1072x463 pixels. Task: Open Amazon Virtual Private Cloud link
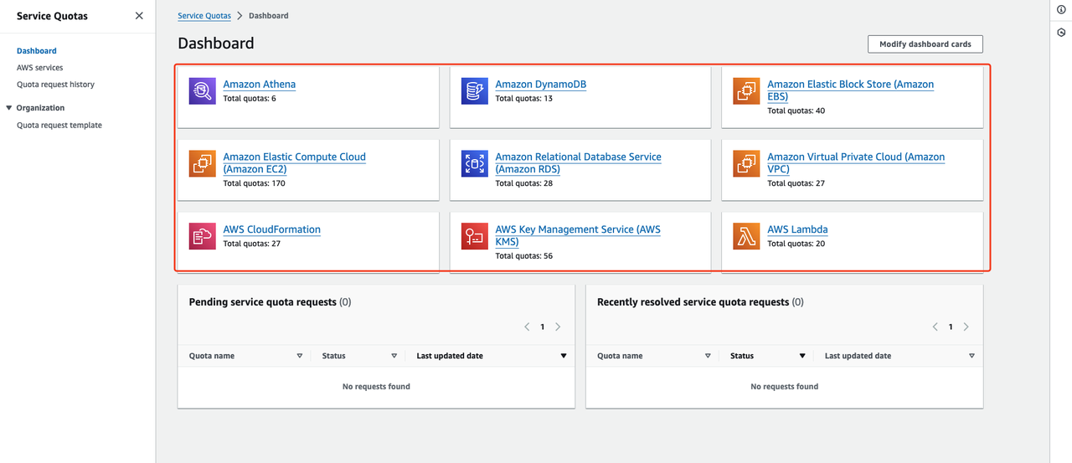856,163
